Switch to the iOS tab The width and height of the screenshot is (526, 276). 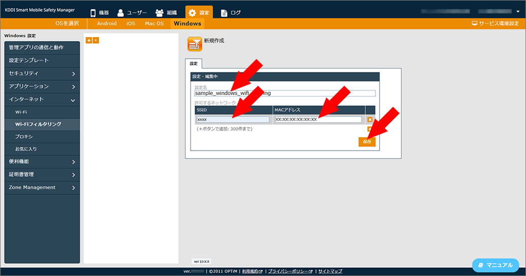[x=131, y=24]
